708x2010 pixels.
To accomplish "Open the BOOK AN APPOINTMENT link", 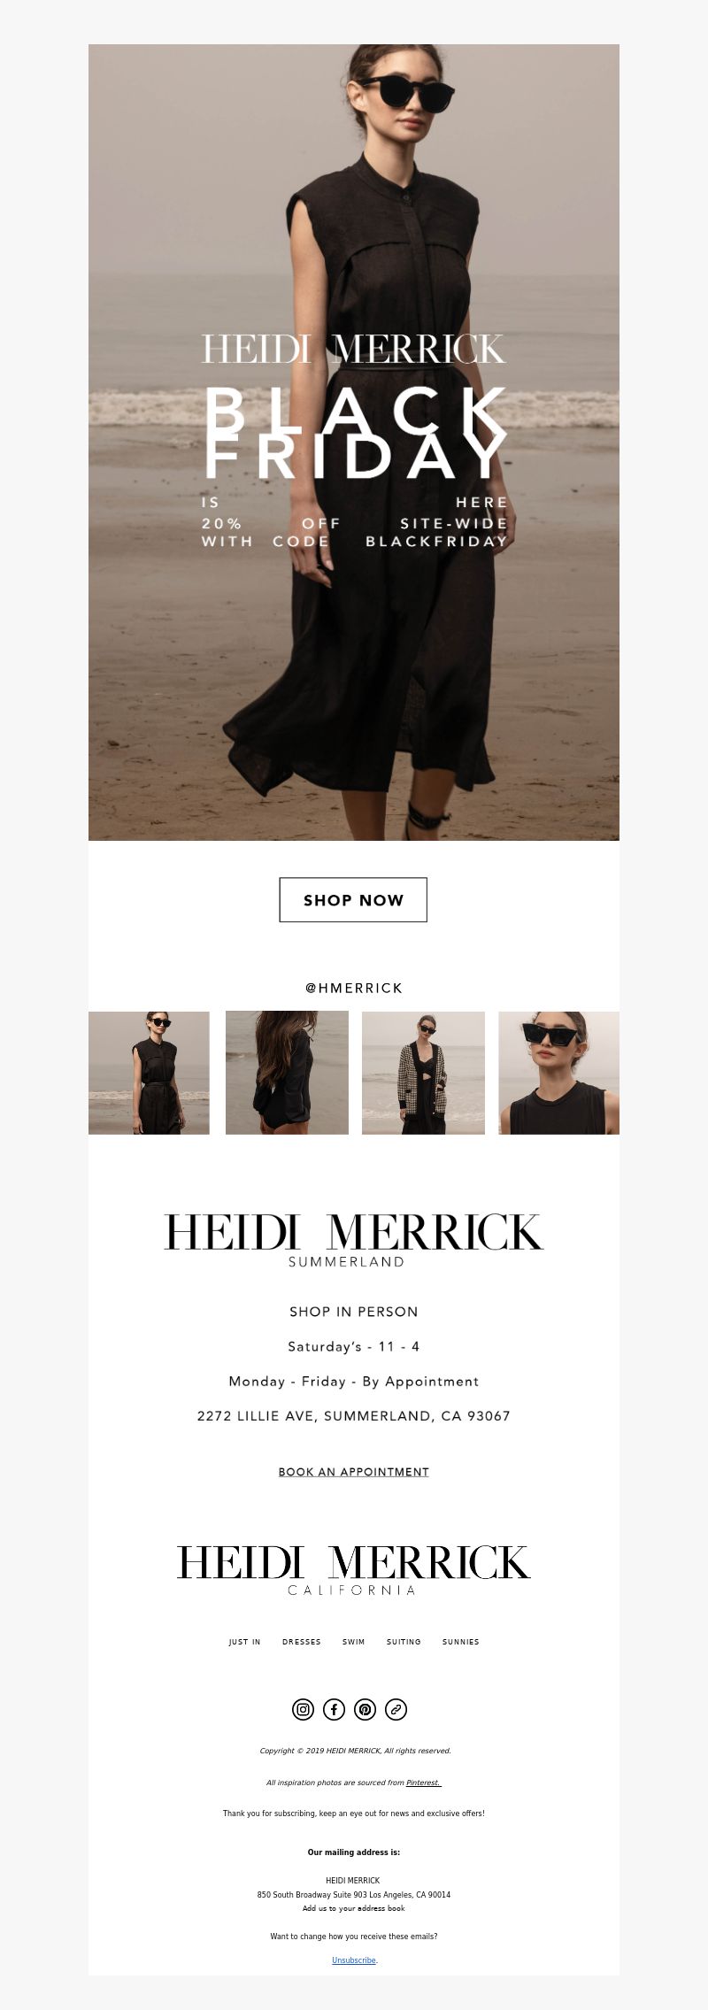I will pyautogui.click(x=353, y=1472).
